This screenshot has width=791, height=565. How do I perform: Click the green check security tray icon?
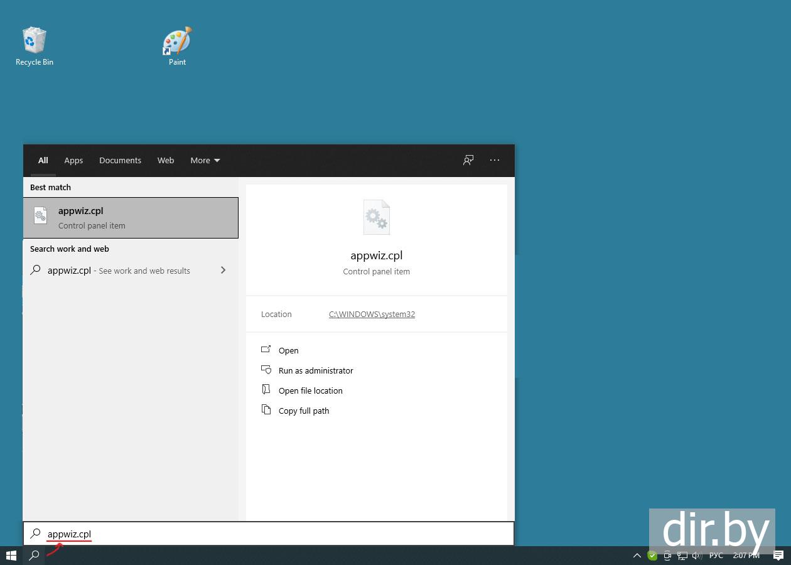652,556
